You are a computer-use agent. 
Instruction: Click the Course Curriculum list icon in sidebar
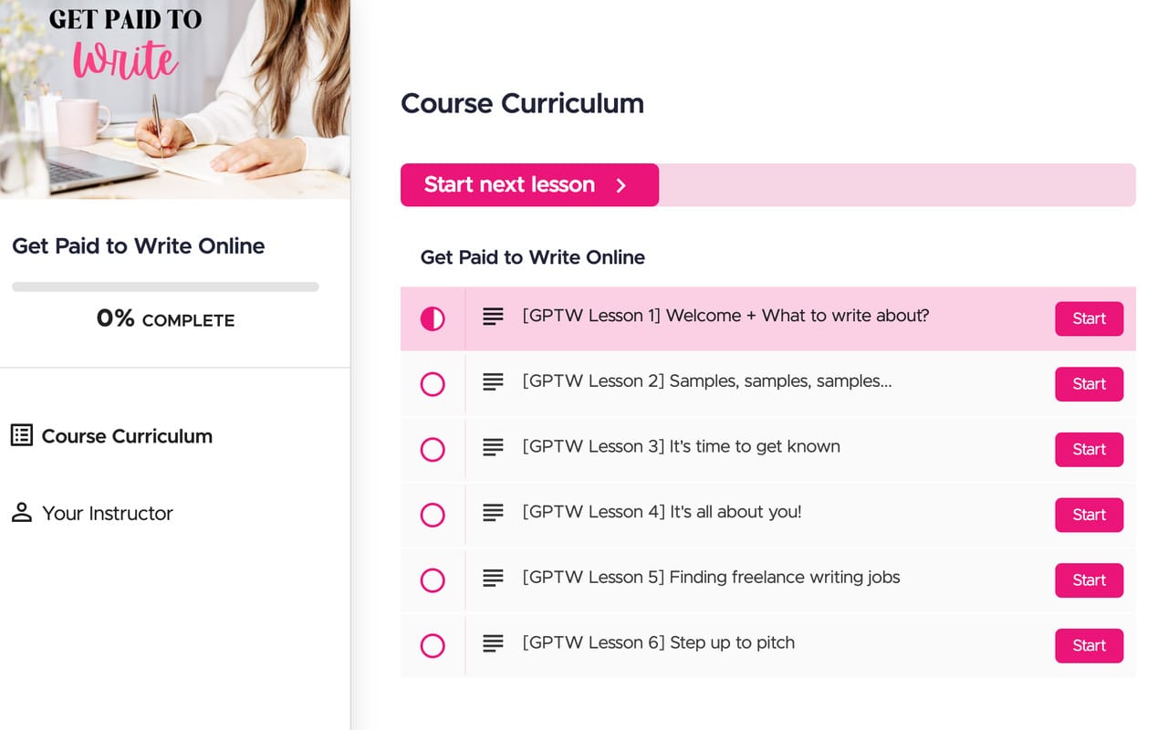point(24,435)
